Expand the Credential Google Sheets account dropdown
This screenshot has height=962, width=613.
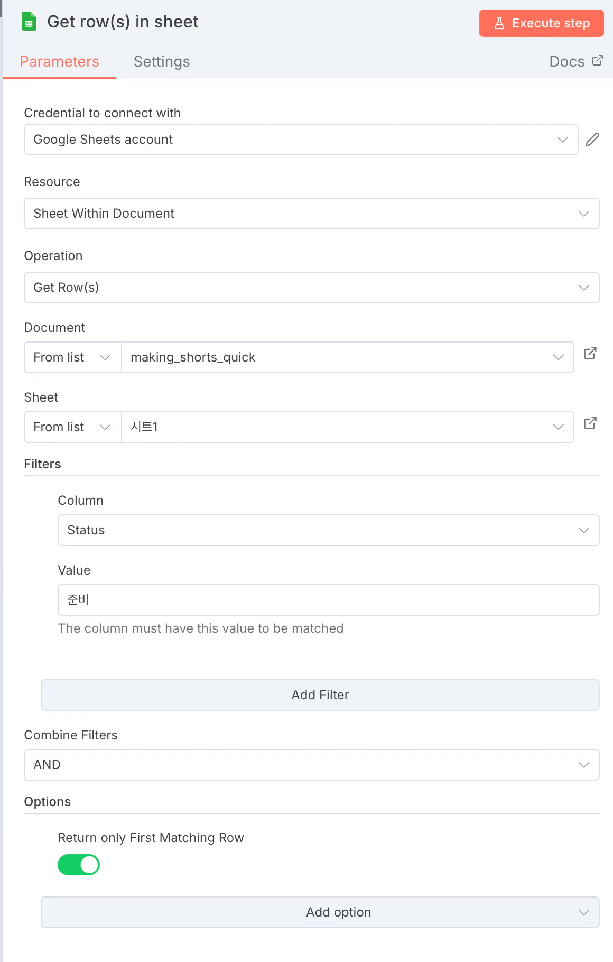coord(301,140)
